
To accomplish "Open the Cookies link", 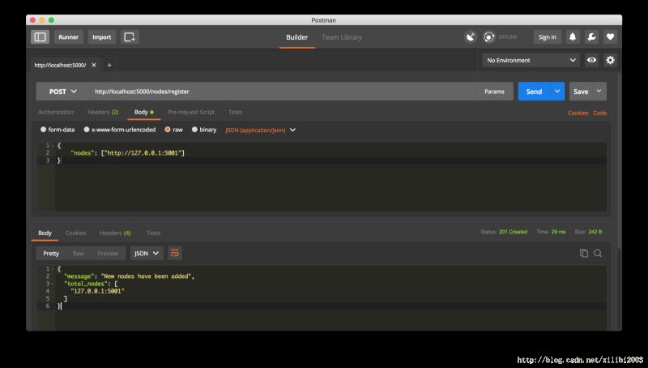I will click(x=578, y=113).
